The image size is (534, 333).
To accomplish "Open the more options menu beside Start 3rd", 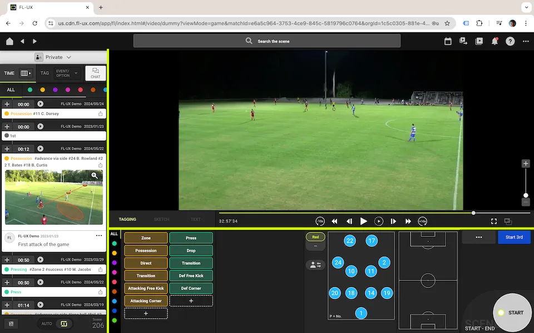I will pyautogui.click(x=478, y=237).
